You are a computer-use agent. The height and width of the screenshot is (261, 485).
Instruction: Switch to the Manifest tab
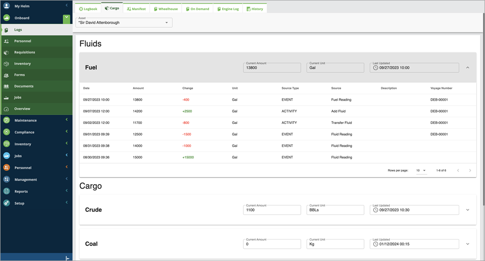(x=137, y=9)
